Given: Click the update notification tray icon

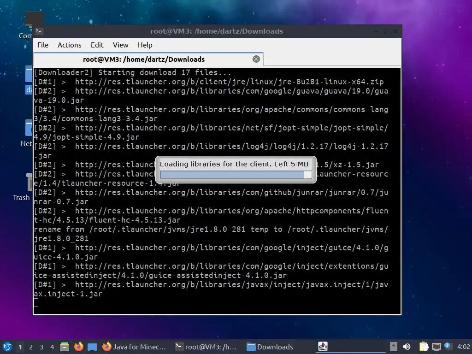Looking at the screenshot, I should 448,346.
